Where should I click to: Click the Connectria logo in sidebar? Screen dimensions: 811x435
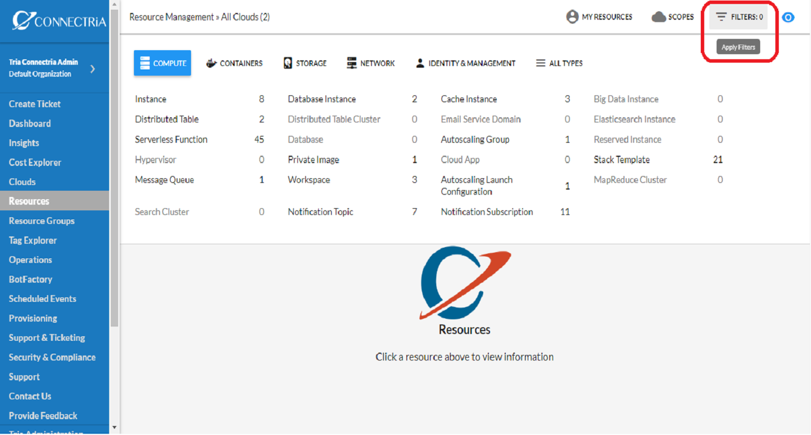click(x=59, y=20)
